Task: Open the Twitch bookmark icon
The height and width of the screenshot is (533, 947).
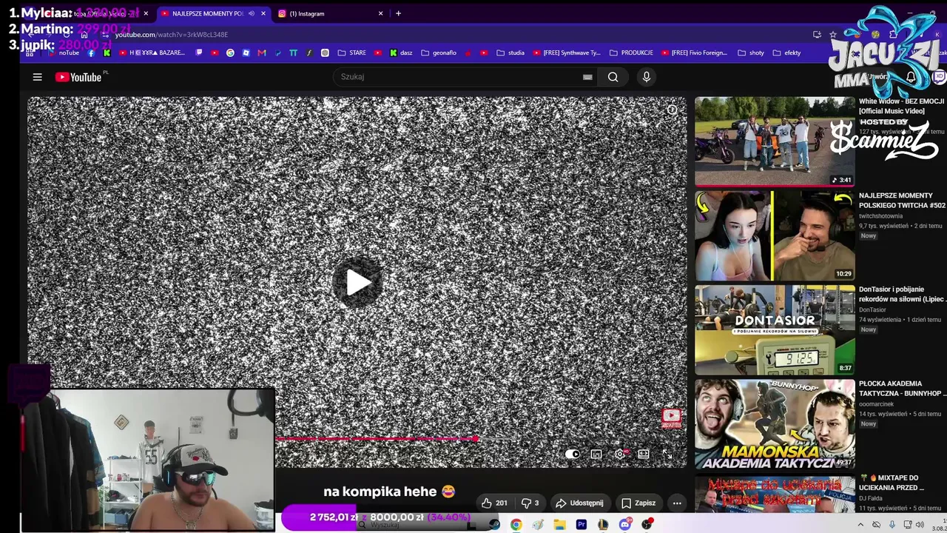Action: [199, 53]
